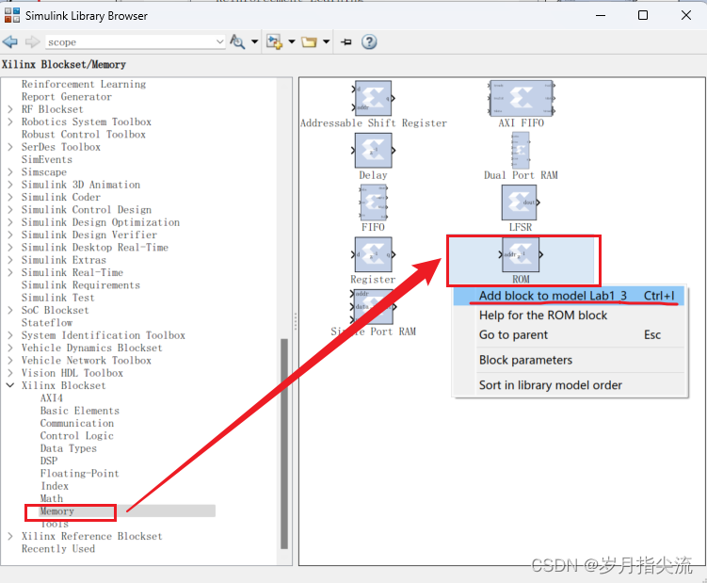Select the Register block icon
Screen dimensions: 707x583
373,254
